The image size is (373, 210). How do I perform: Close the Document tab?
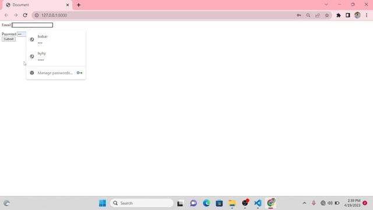point(68,5)
